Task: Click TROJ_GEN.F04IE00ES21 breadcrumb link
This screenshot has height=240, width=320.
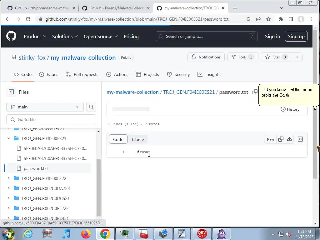Action: pos(189,92)
